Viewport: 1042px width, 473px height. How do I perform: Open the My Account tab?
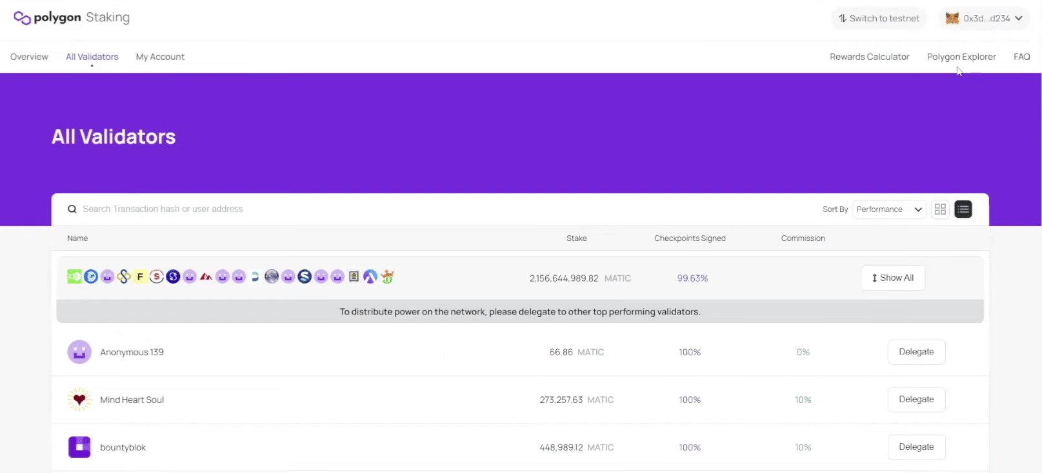160,57
